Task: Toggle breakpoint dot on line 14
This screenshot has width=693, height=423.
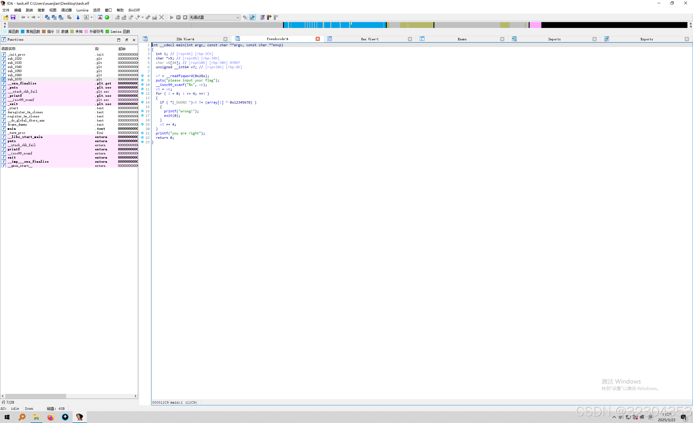Action: point(143,102)
